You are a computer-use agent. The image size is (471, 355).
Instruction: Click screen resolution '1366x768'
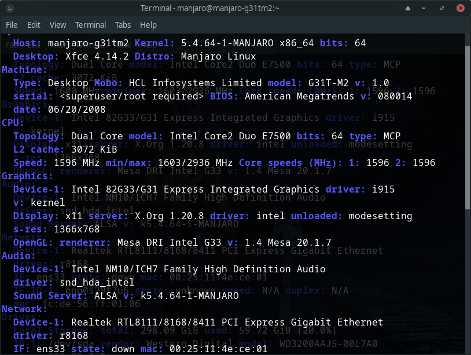[x=76, y=230]
